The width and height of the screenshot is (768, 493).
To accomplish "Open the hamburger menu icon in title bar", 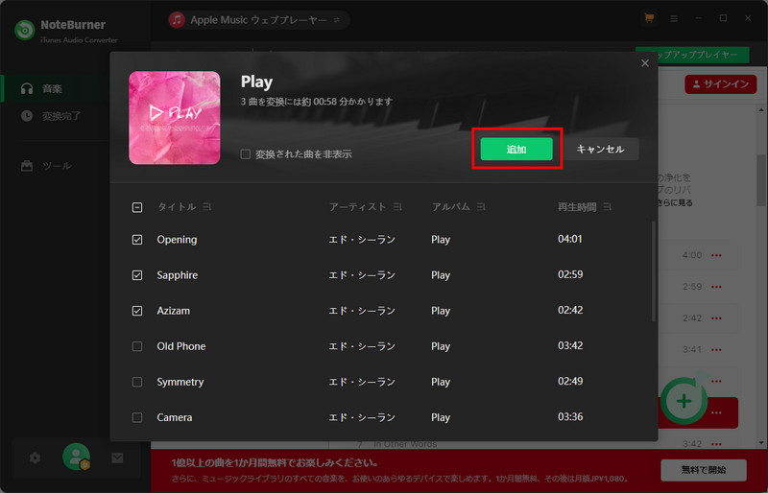I will (674, 18).
